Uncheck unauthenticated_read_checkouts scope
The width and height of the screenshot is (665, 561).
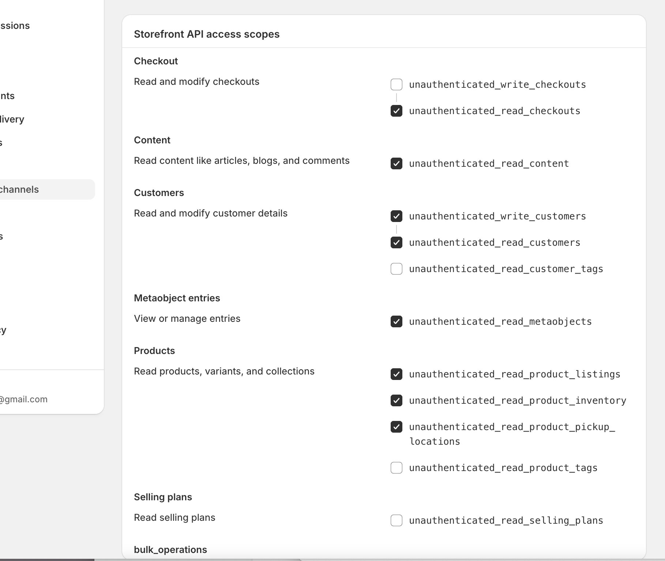[397, 111]
